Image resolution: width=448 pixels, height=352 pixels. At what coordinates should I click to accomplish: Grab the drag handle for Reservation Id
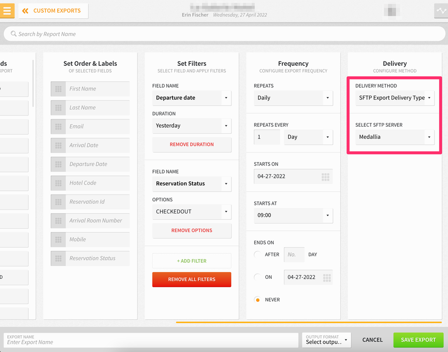58,202
